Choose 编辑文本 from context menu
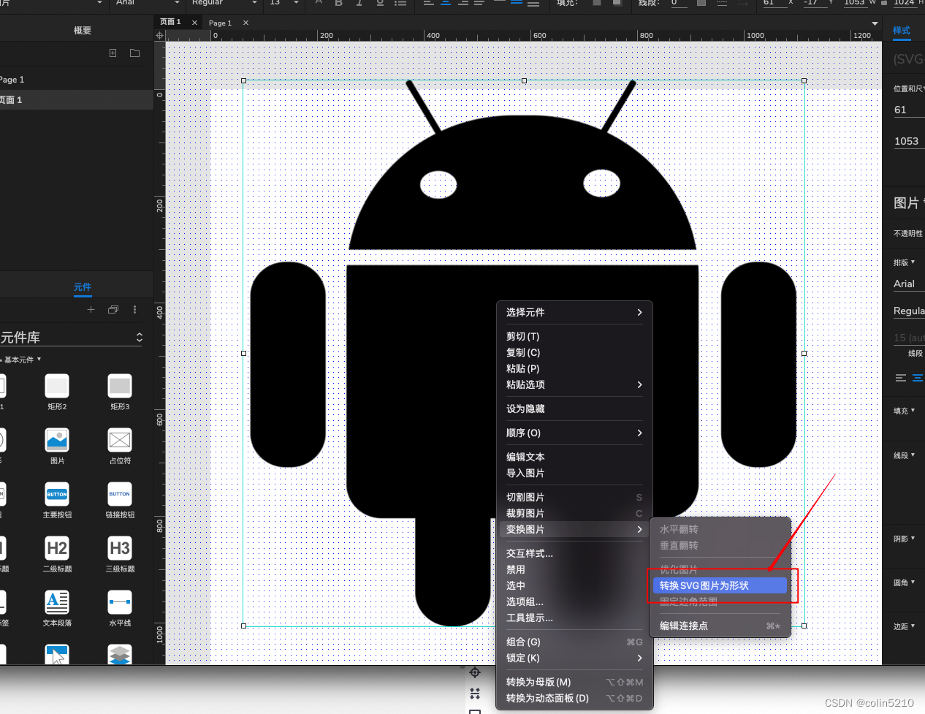Image resolution: width=925 pixels, height=714 pixels. pyautogui.click(x=574, y=457)
